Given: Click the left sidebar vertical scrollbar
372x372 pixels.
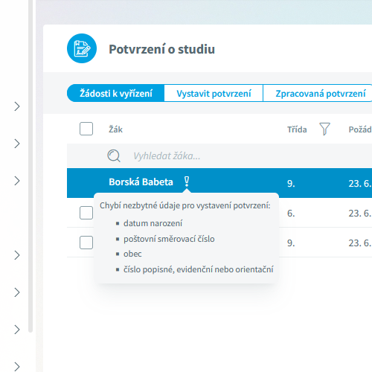Looking at the screenshot, I should click(31, 166).
